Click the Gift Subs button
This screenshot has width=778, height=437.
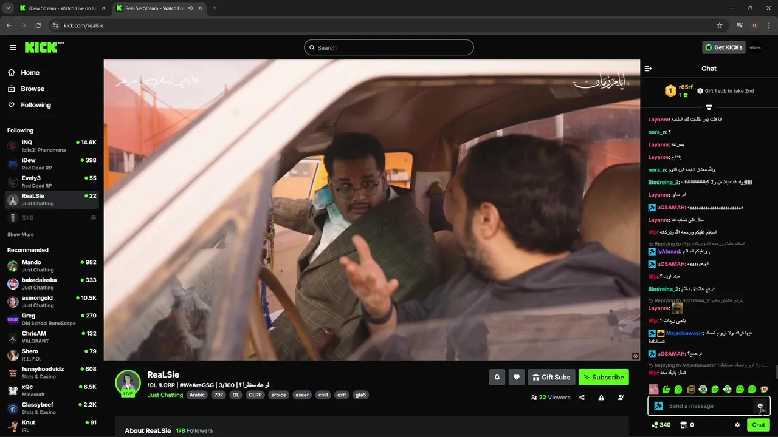click(551, 377)
